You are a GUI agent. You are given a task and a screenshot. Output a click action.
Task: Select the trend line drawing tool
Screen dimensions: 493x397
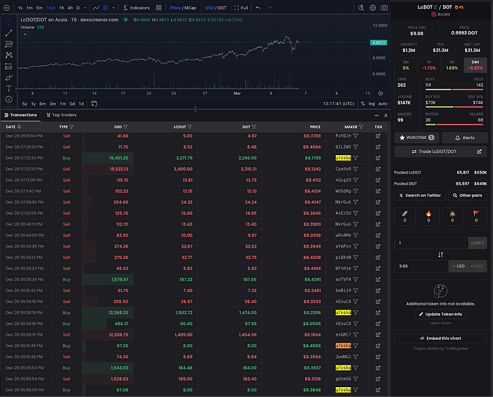(x=8, y=32)
